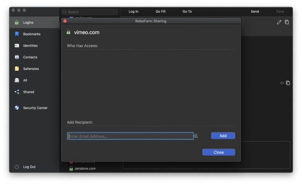Open the Bookmarks category
The image size is (302, 184).
click(x=34, y=34)
